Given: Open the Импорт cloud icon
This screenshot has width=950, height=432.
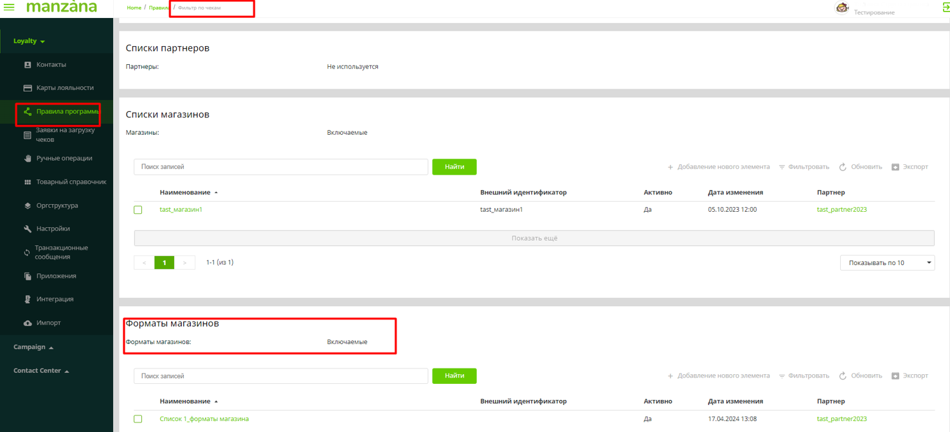Looking at the screenshot, I should click(x=28, y=323).
